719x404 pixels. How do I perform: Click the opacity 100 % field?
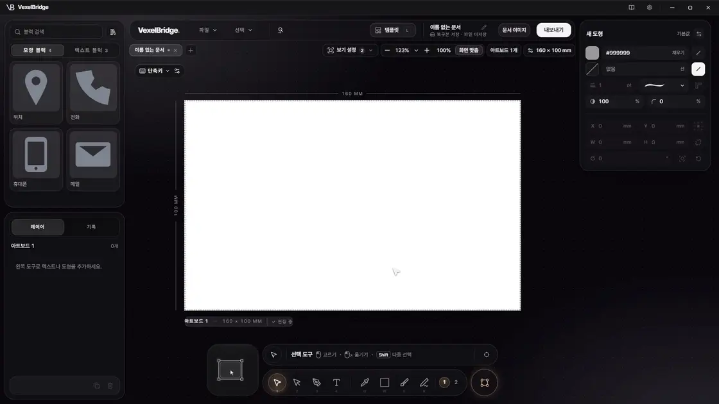point(614,101)
